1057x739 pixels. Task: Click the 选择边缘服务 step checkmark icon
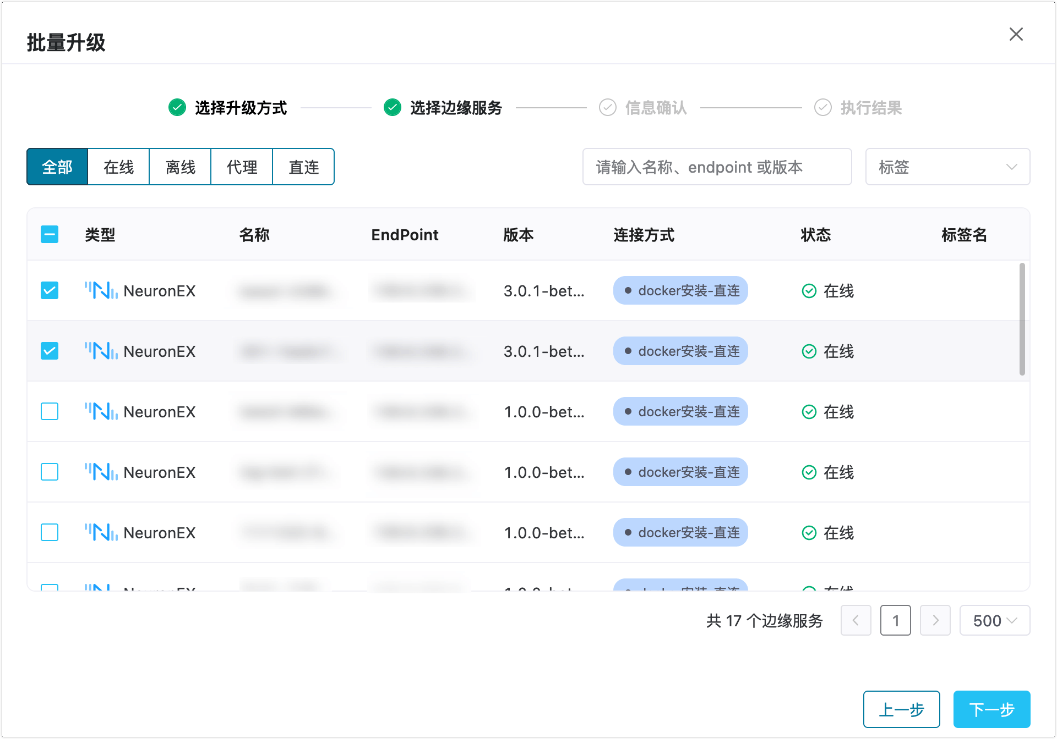click(393, 108)
